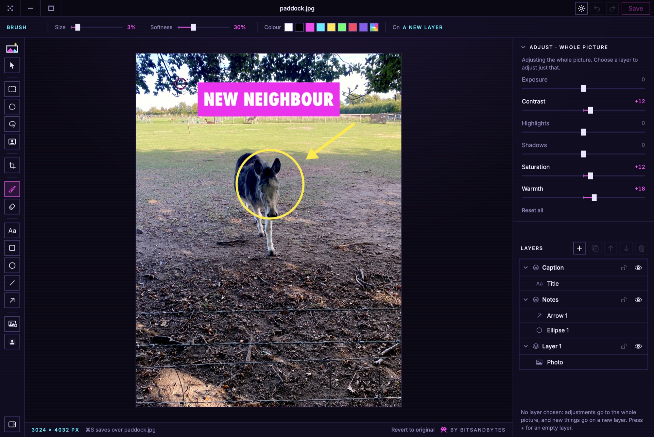Viewport: 654px width, 437px height.
Task: Select the elliptical marquee tool
Action: click(x=12, y=107)
